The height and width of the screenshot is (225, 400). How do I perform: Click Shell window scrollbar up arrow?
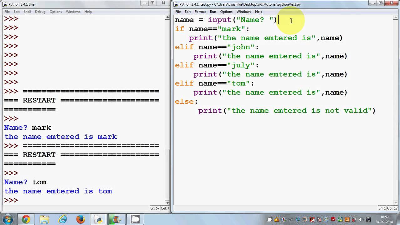click(167, 17)
